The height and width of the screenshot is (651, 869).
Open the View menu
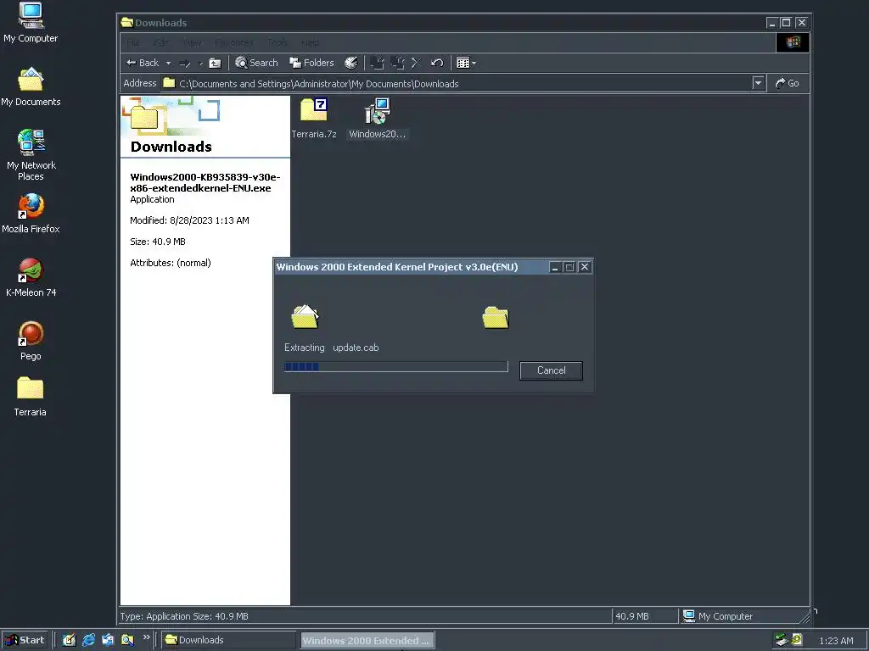coord(193,42)
